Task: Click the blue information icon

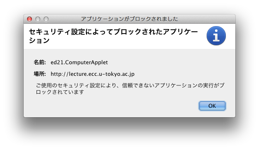Action: pos(216,36)
